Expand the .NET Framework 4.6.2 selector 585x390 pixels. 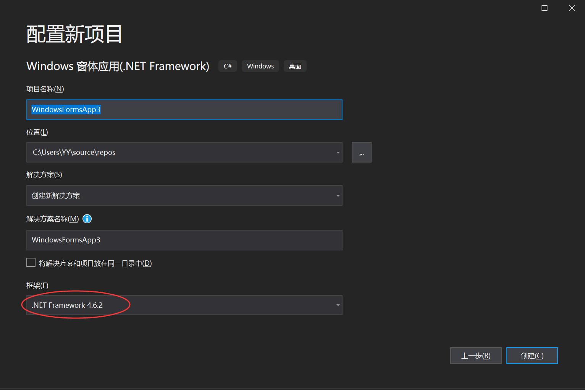(337, 305)
